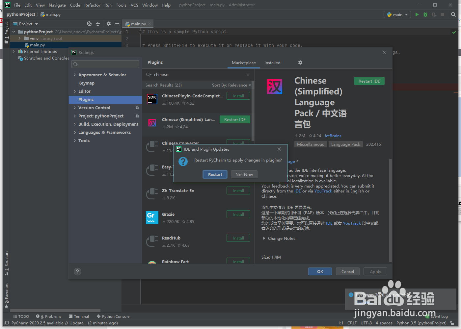Click the Chinese language pack icon in results list
Screen dimensions: 461x329
152,123
